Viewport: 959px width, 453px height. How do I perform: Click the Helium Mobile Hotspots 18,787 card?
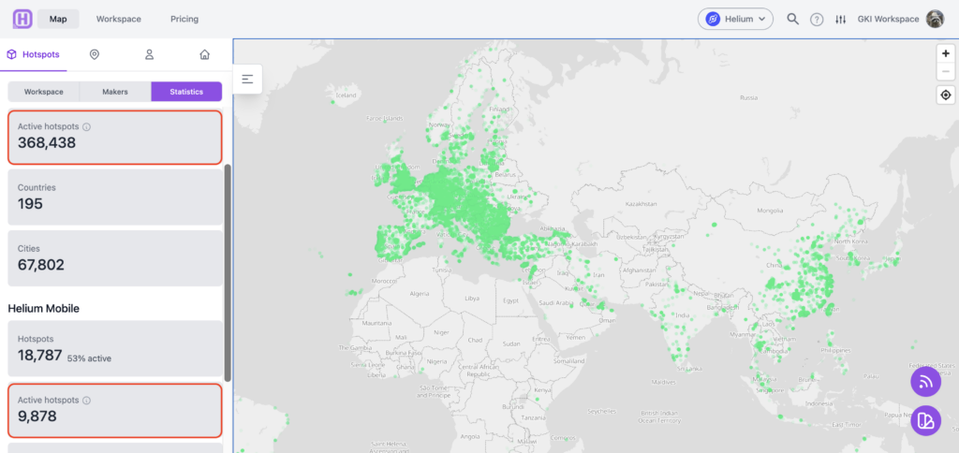(x=115, y=348)
